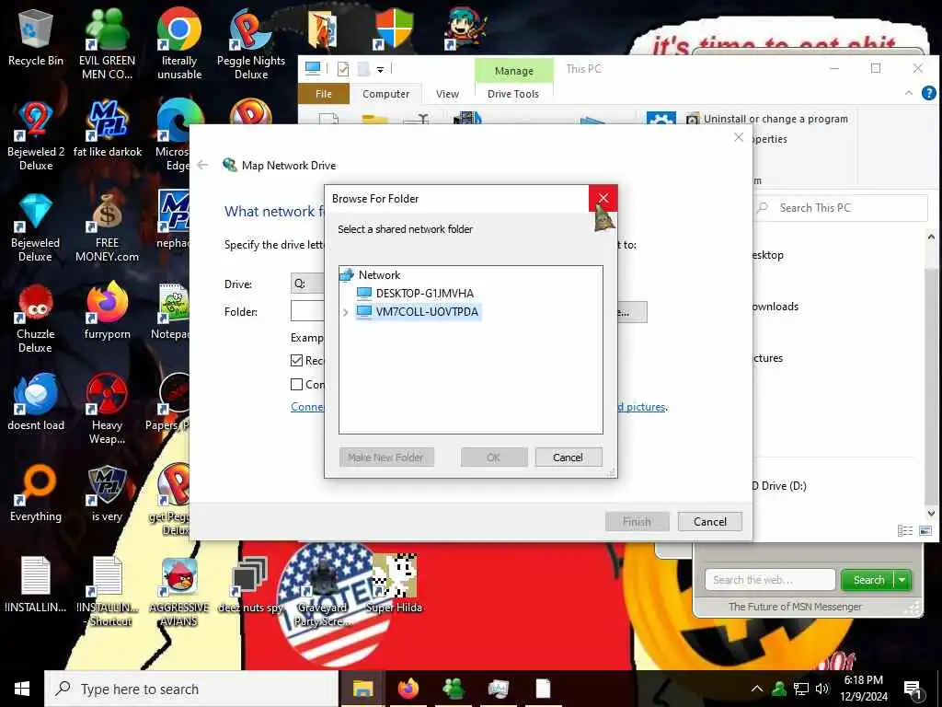
Task: Close the Browse For Folder dialog
Action: [603, 198]
